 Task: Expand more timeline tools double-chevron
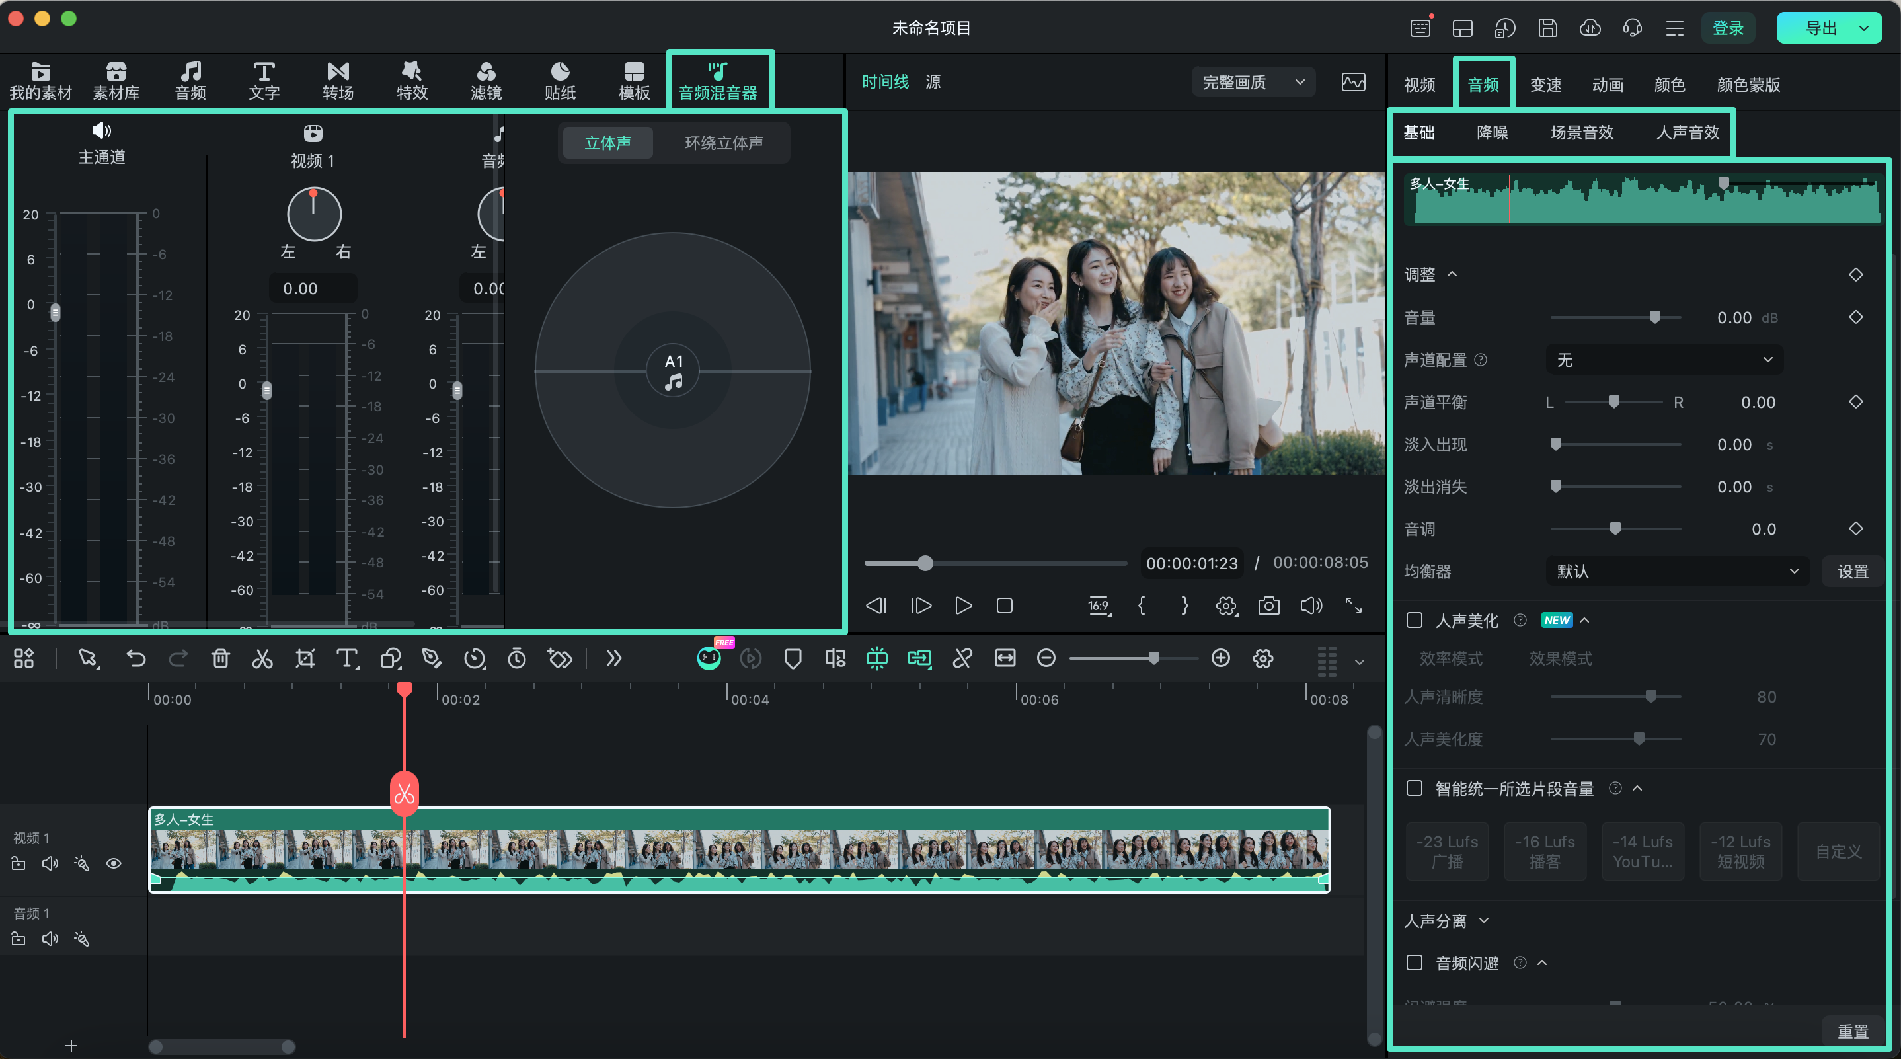614,658
